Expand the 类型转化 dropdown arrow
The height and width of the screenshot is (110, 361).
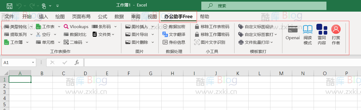pos(31,26)
